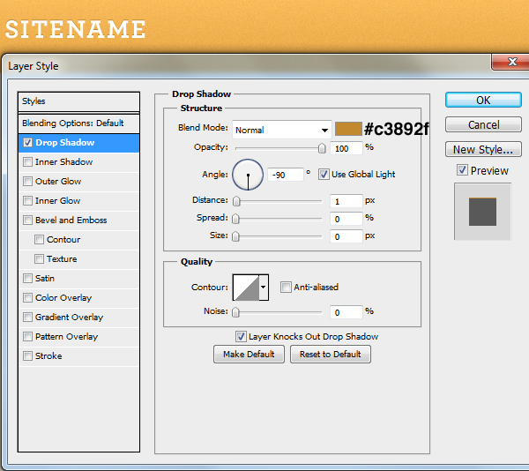Open the Blend Mode dropdown
Viewport: 529px width, 471px height.
click(x=282, y=130)
